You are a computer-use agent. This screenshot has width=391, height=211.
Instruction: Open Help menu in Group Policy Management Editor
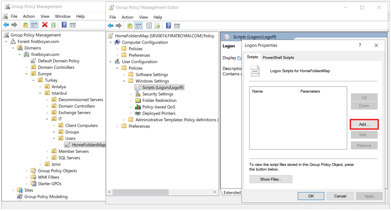tap(158, 17)
